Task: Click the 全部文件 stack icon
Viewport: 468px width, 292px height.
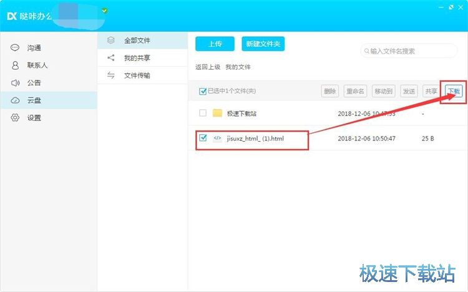Action: pyautogui.click(x=111, y=40)
